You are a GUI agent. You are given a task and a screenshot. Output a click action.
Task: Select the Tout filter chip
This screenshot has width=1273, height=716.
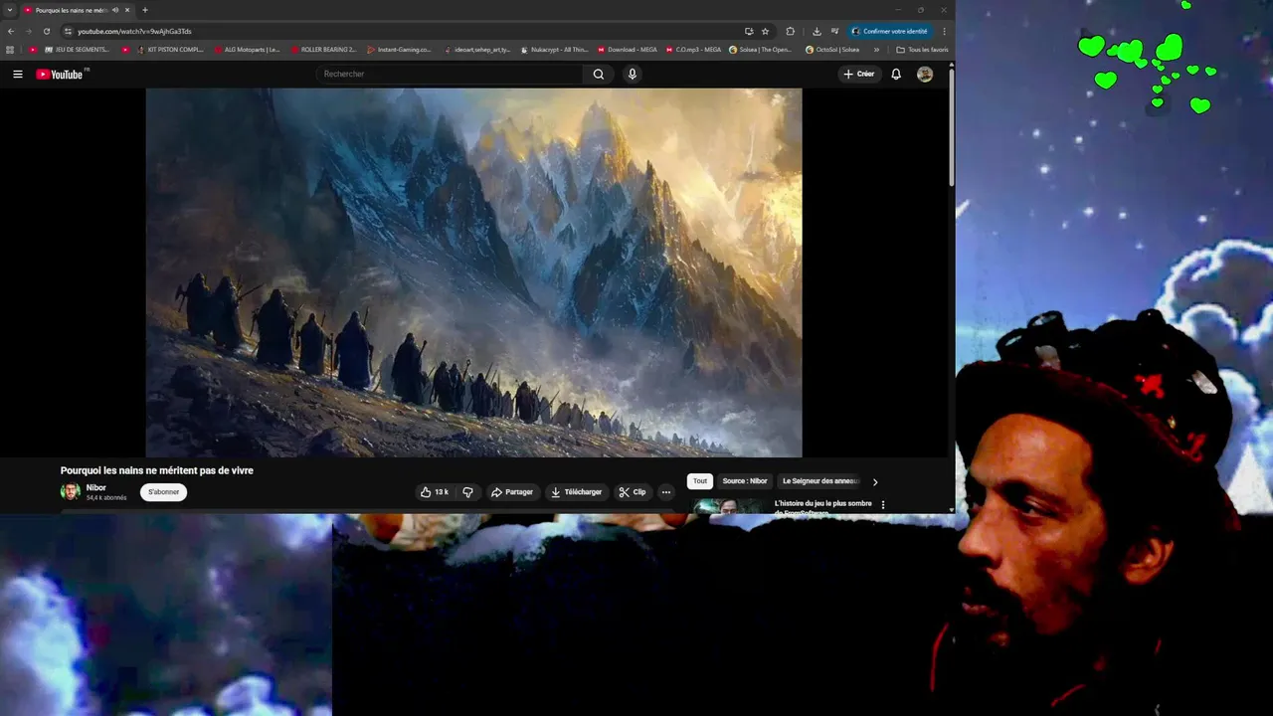(700, 481)
